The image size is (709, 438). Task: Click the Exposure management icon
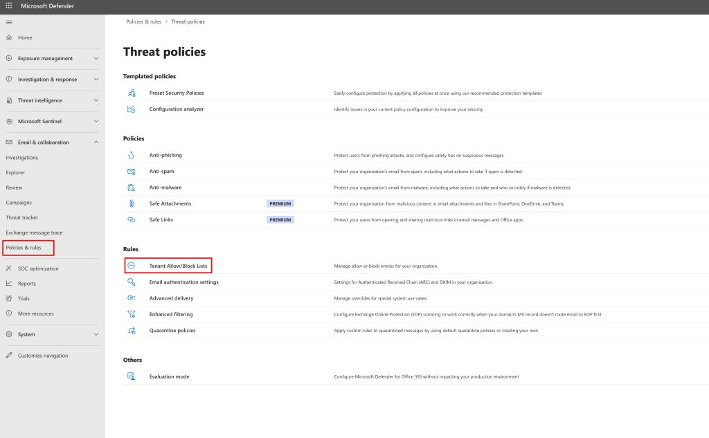[9, 58]
